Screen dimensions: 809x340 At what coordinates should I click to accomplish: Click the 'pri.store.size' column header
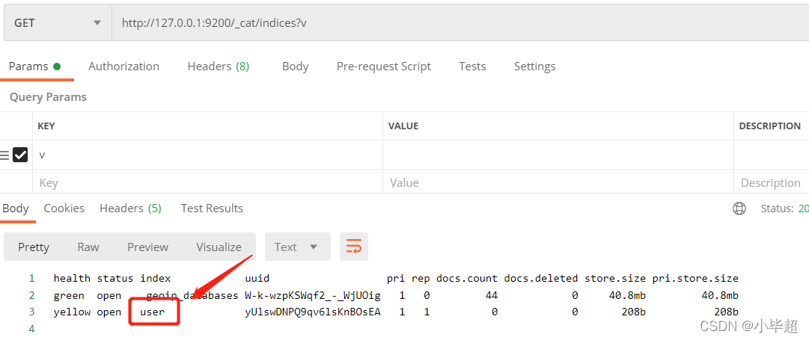click(x=695, y=278)
